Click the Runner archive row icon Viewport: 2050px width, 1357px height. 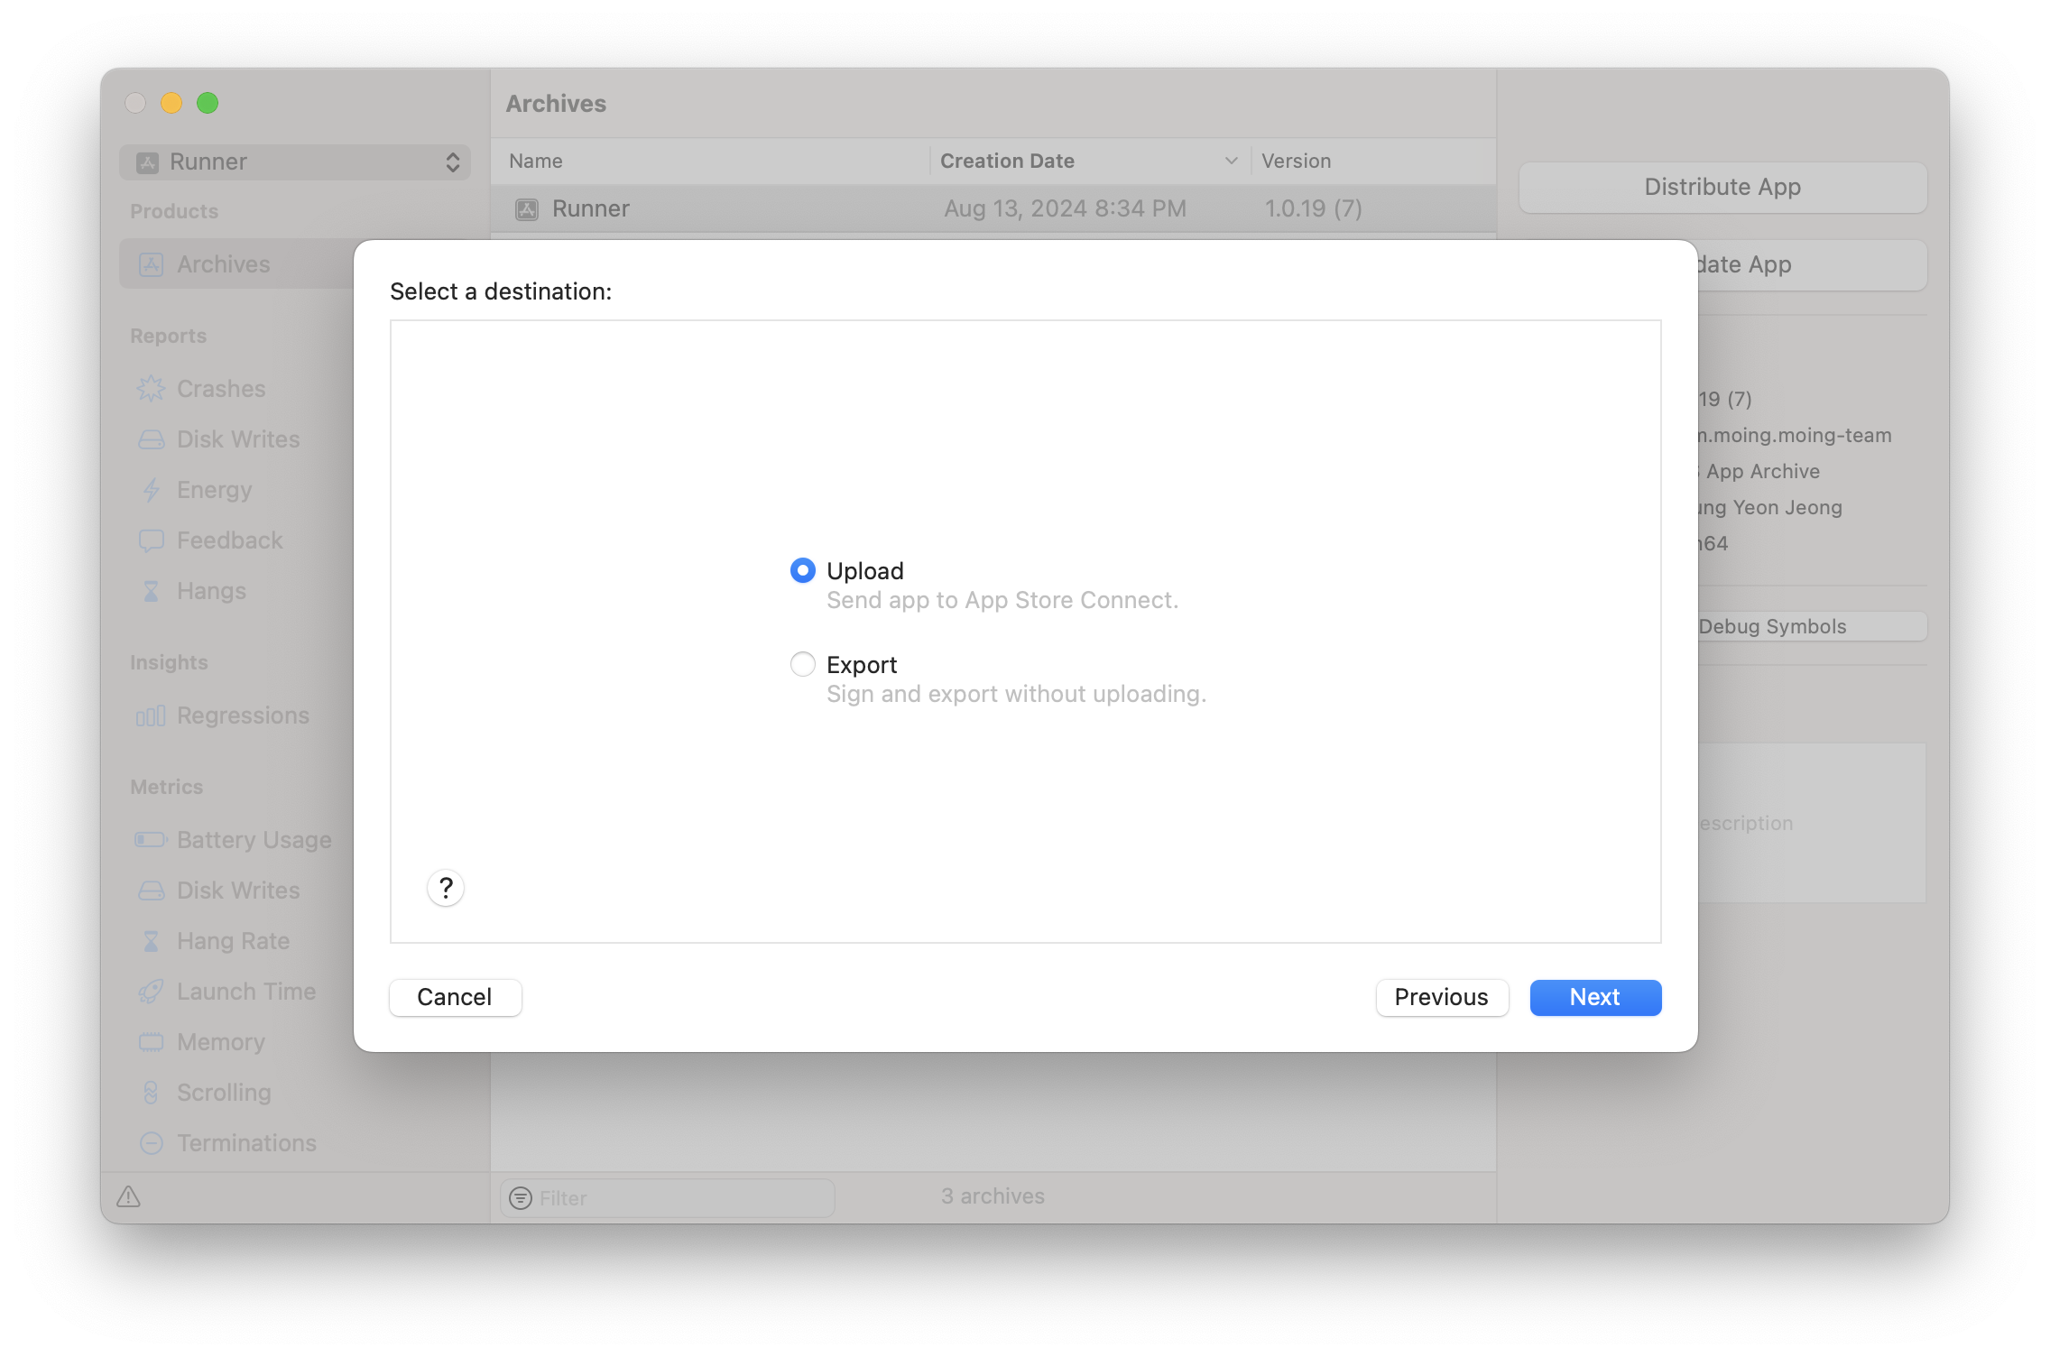[x=526, y=209]
